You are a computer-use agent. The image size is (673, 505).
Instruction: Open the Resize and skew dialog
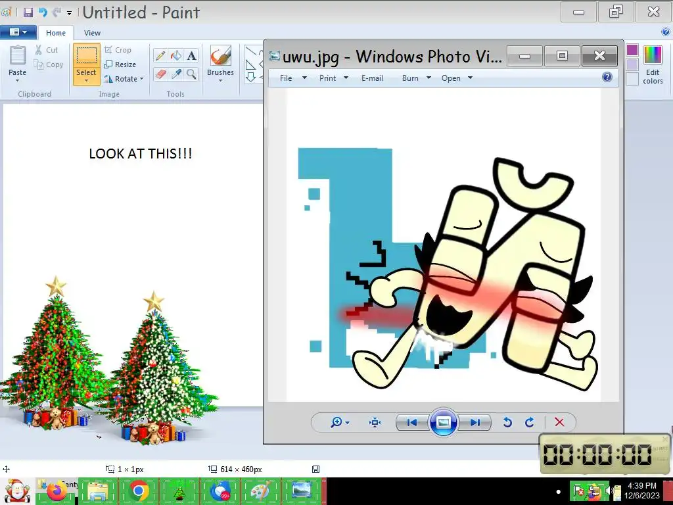[120, 64]
